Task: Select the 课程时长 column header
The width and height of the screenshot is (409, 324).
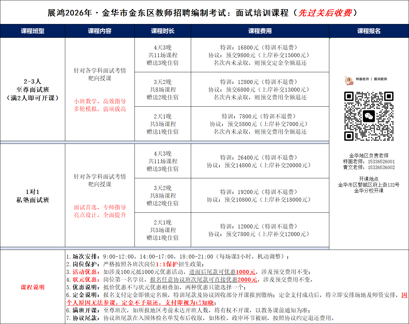Action: [x=162, y=31]
